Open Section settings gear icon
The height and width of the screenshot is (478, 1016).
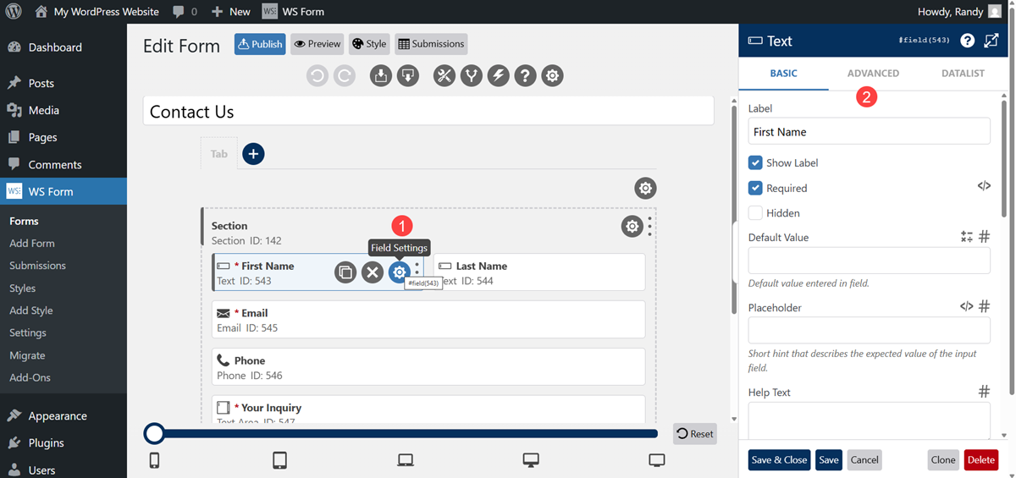(632, 226)
